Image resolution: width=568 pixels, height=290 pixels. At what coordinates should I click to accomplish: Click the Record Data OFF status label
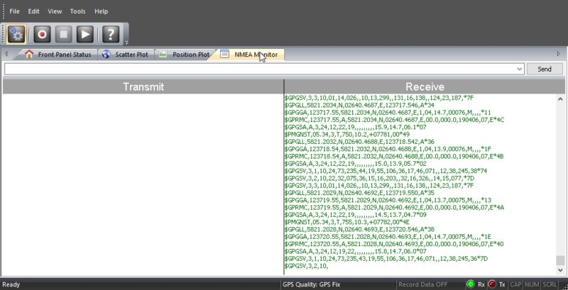(423, 284)
